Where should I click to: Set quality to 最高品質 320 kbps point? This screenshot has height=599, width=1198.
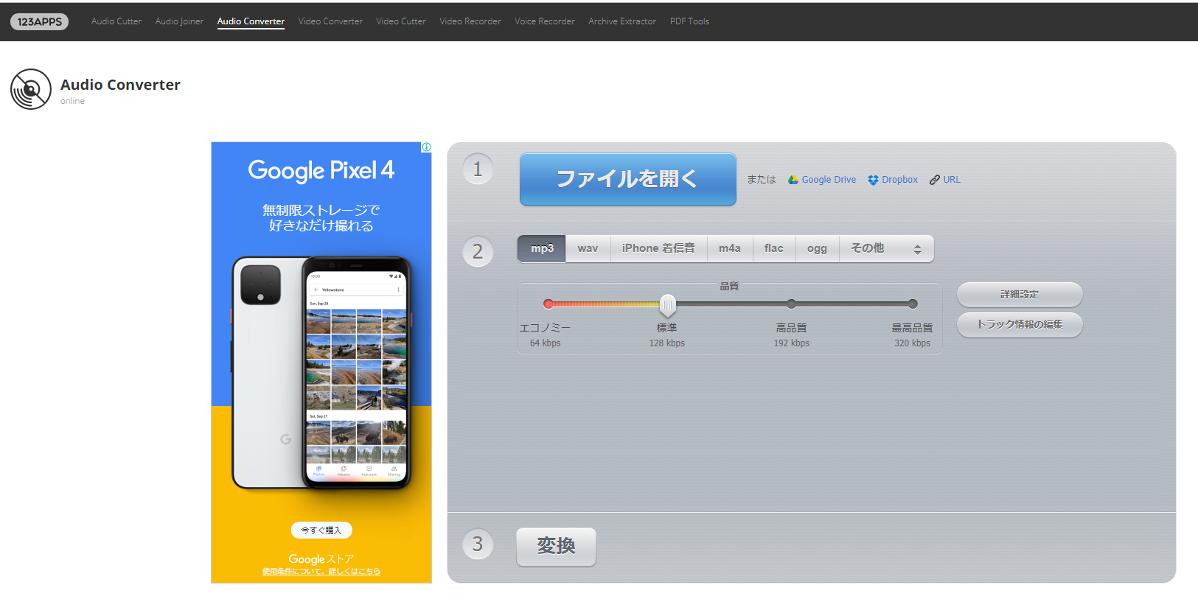[x=913, y=304]
